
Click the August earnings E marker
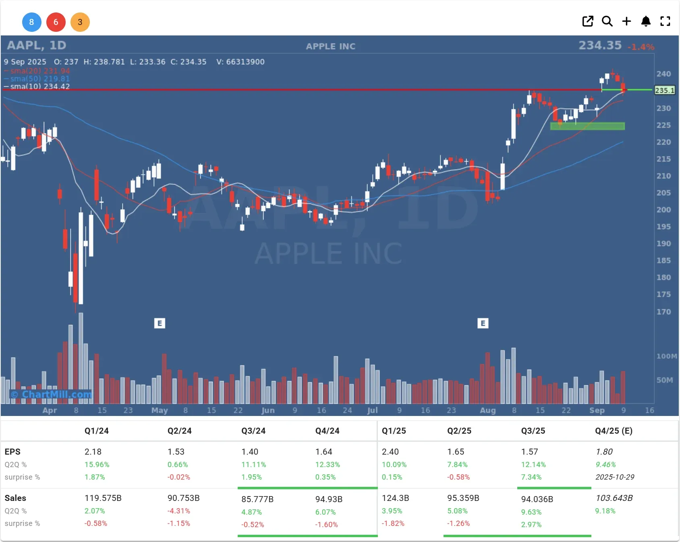(x=483, y=323)
